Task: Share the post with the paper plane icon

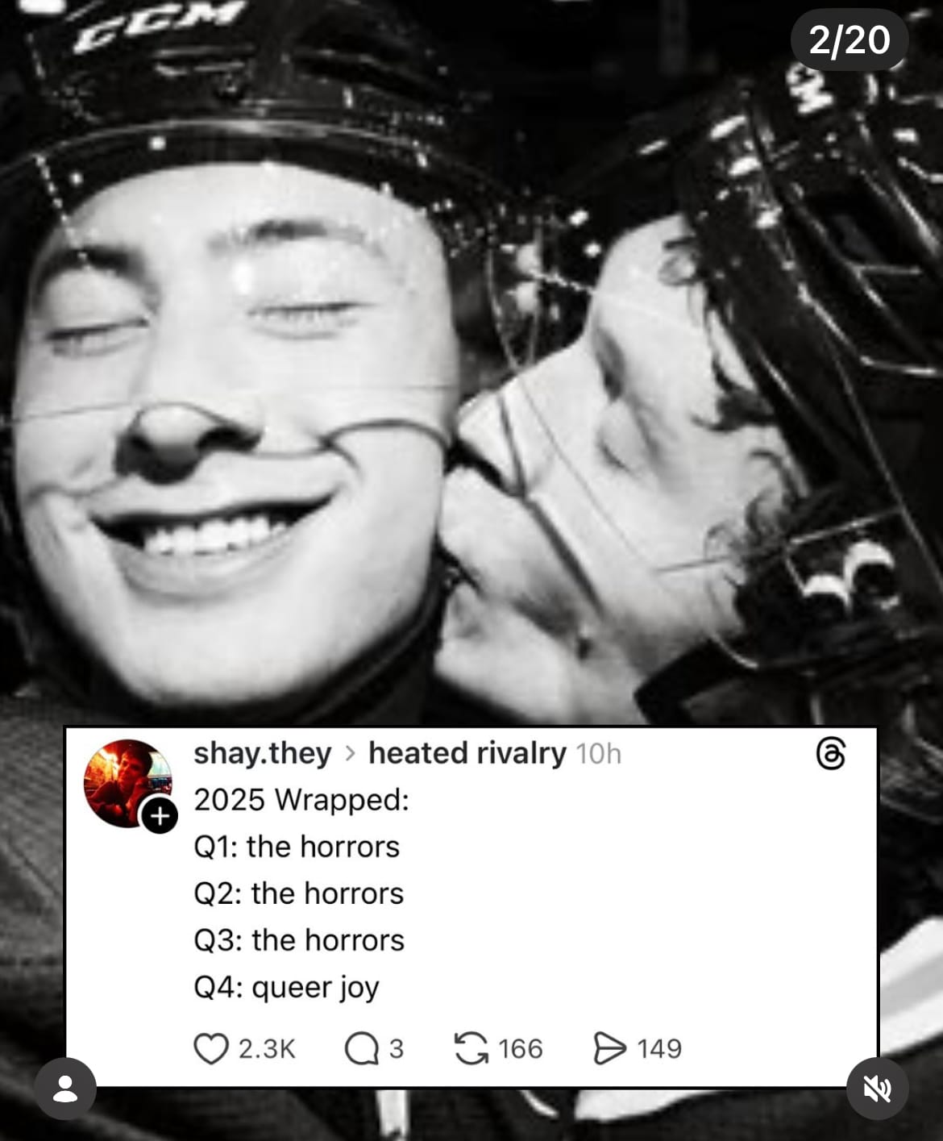Action: tap(609, 1048)
